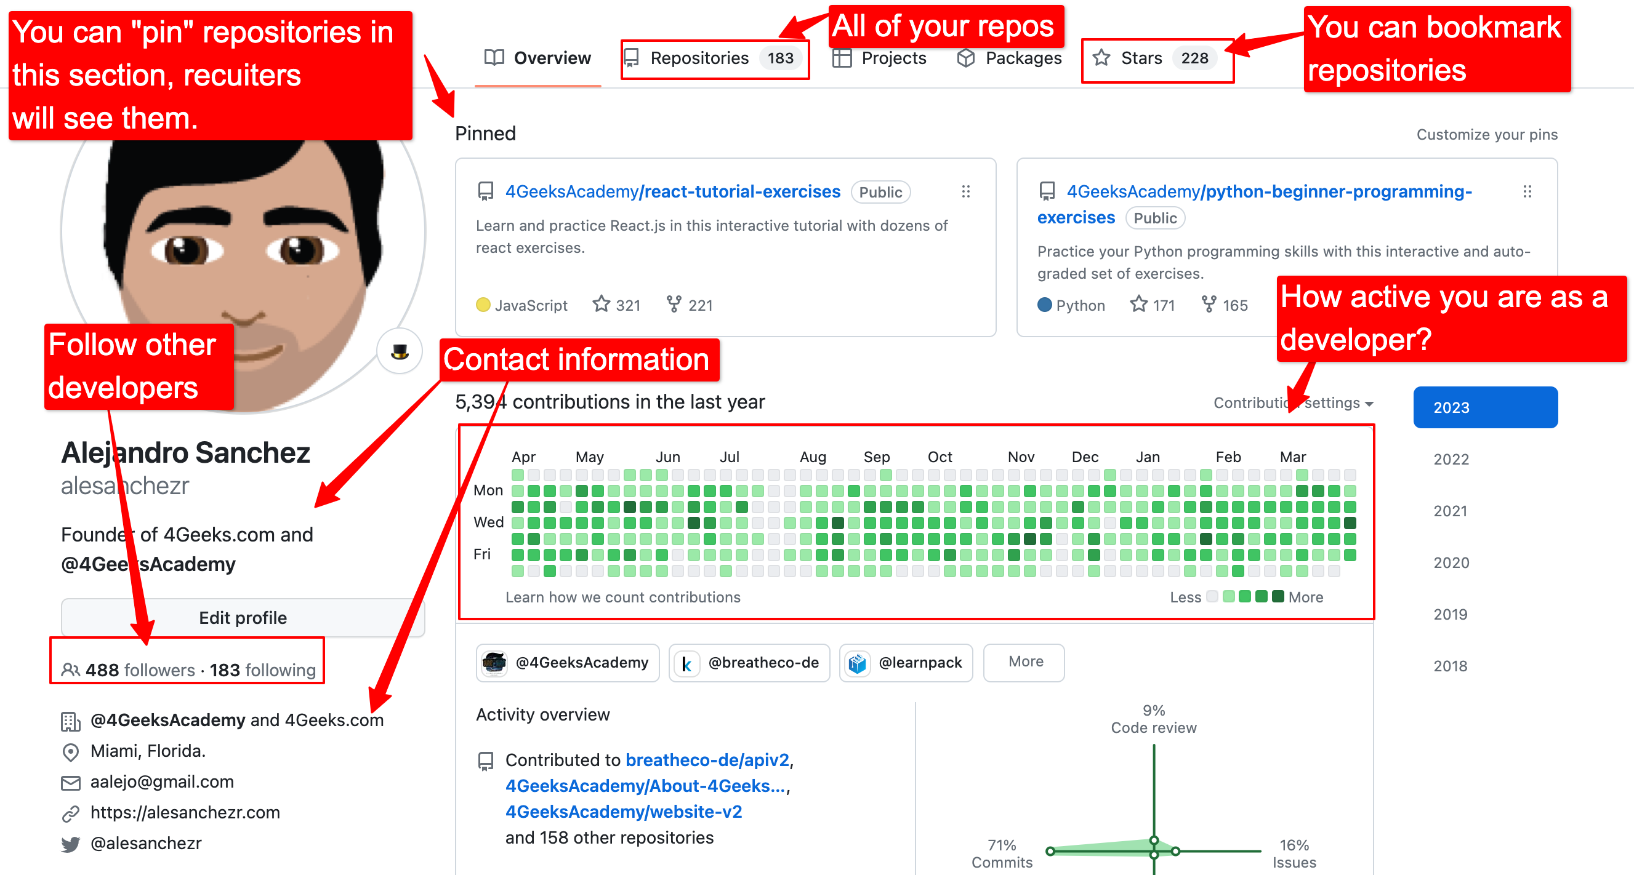Open the breatheco-de/apiv2 repository link
Image resolution: width=1634 pixels, height=875 pixels.
[707, 759]
